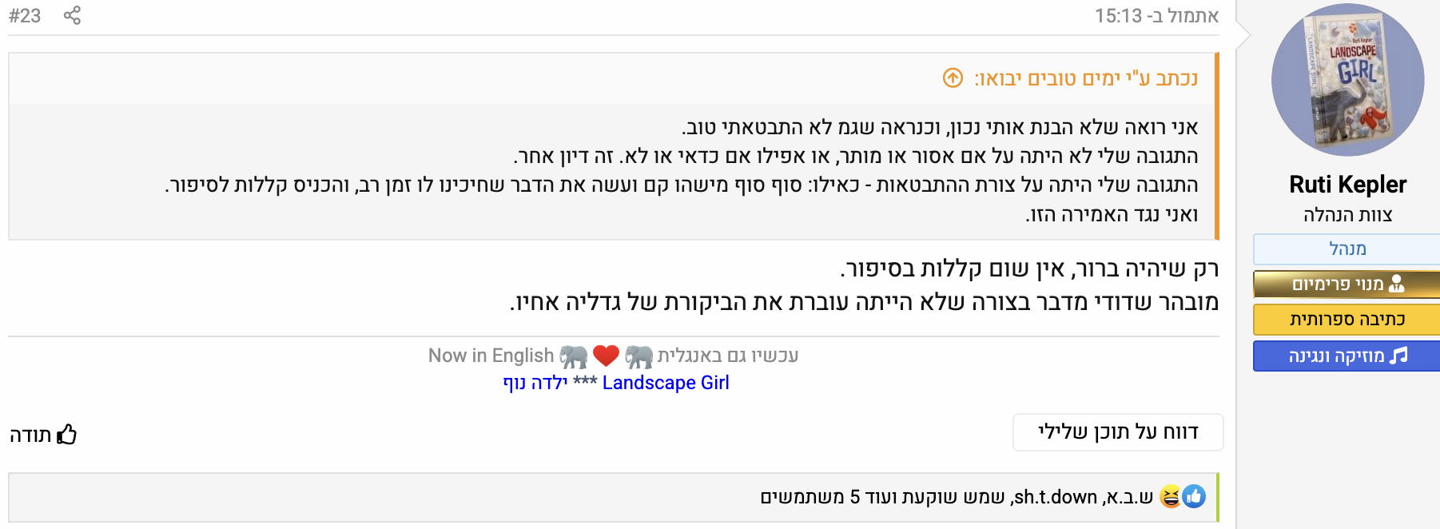Screen dimensions: 1440x529
Task: Click the person icon on the gold badge
Action: click(1397, 284)
